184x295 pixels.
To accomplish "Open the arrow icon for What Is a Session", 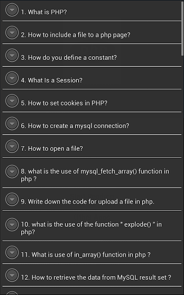I will pos(12,78).
